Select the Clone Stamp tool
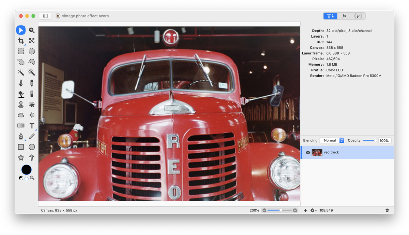This screenshot has height=235, width=409. (21, 105)
